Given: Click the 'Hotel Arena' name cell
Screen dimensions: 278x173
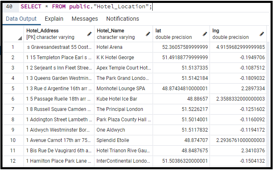Looking at the screenshot, I should click(x=124, y=47).
